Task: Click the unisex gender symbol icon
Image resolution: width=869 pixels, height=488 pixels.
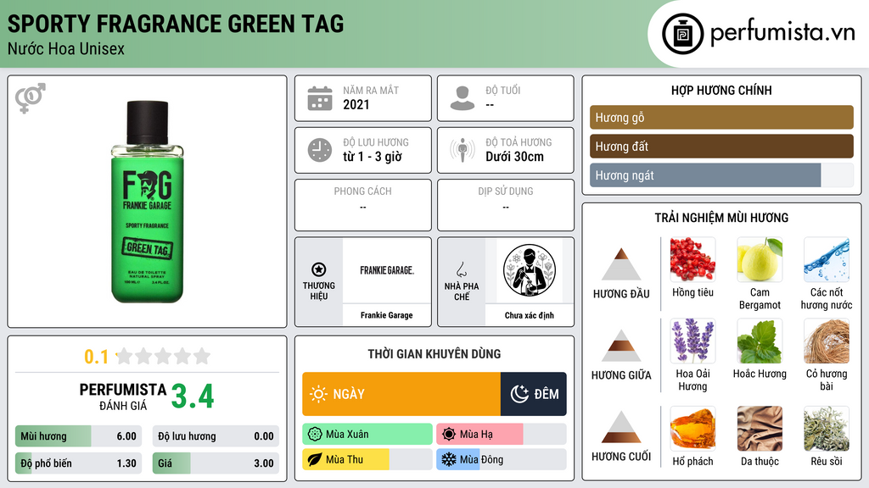Action: point(31,98)
